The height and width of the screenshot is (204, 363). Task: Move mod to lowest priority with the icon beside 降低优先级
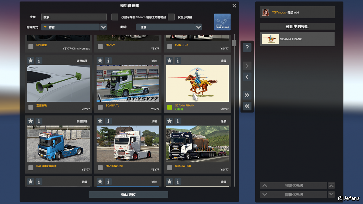331,194
